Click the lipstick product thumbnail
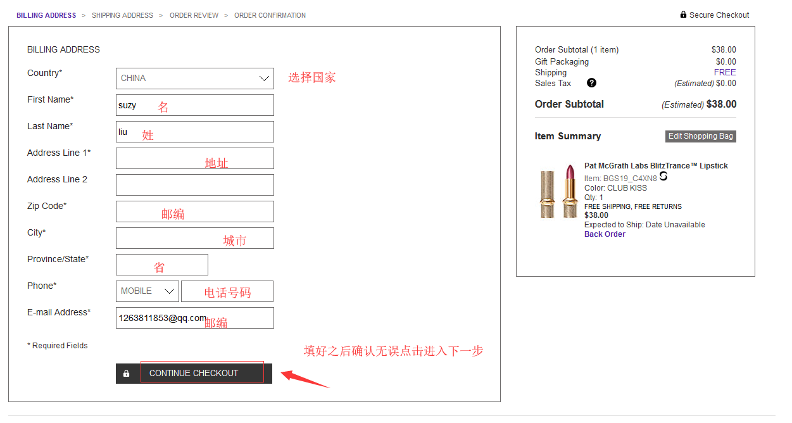The height and width of the screenshot is (423, 792). [x=558, y=191]
